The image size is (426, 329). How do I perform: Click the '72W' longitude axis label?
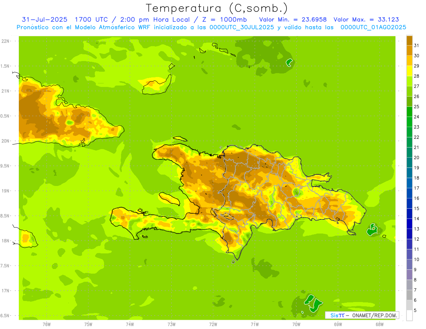click(213, 324)
